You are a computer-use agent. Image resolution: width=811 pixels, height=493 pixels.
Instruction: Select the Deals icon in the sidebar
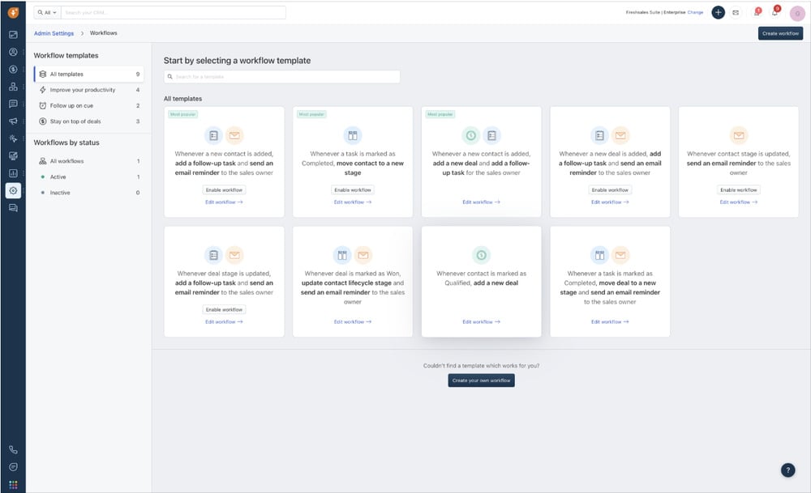tap(13, 70)
